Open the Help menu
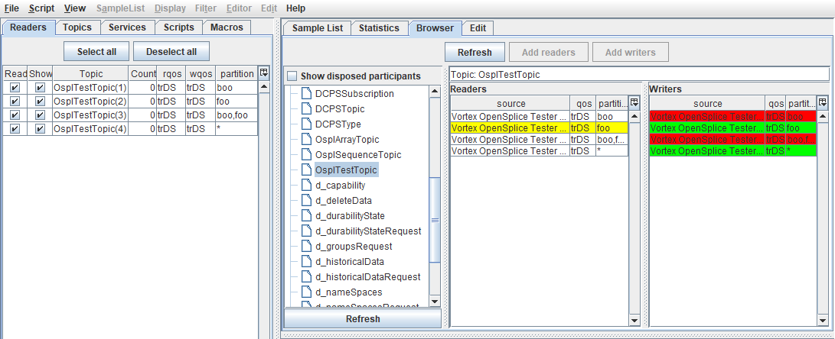 tap(295, 8)
